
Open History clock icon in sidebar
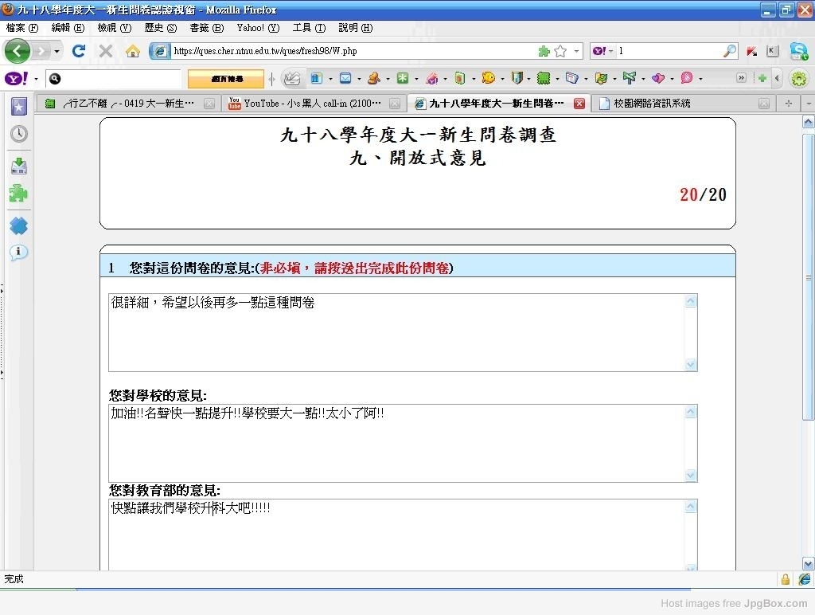19,134
